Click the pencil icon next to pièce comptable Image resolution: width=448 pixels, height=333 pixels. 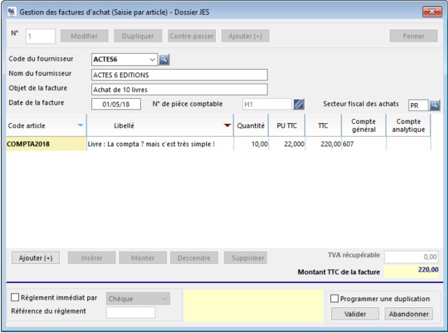[x=299, y=104]
